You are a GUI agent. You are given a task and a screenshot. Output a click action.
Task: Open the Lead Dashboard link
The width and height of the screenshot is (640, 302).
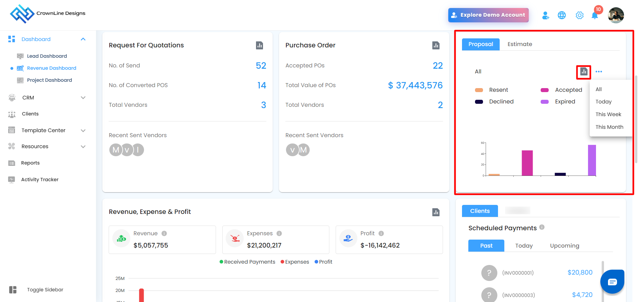pos(47,56)
